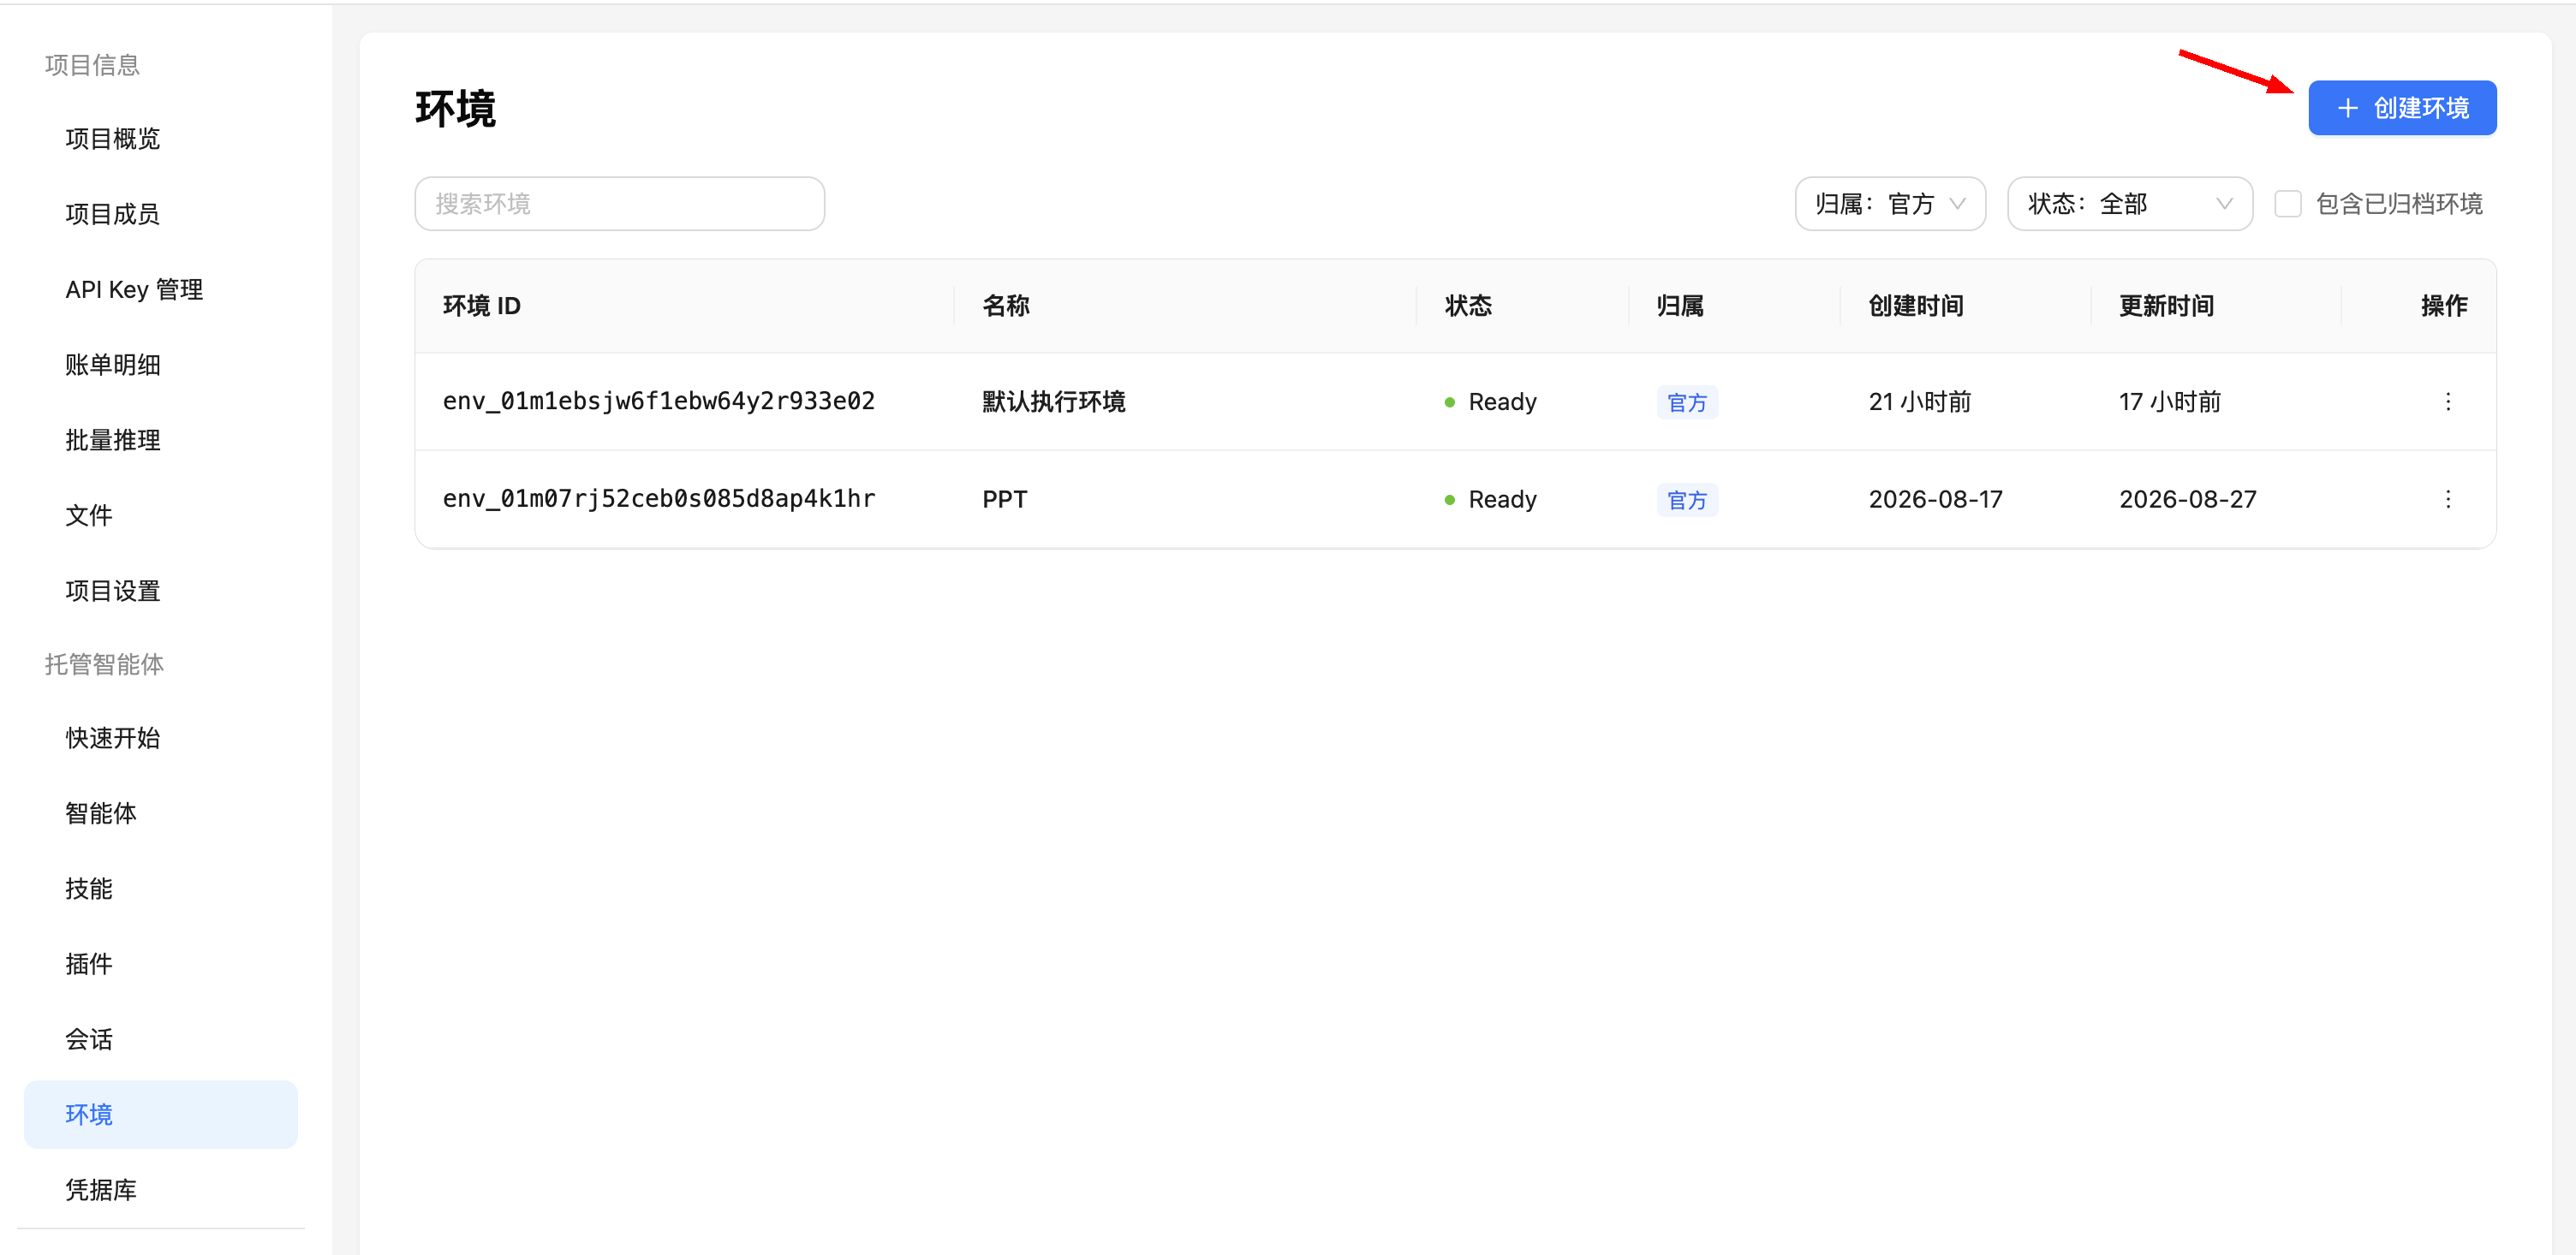Click Ready status in PPT row
The width and height of the screenshot is (2576, 1255).
coord(1490,498)
